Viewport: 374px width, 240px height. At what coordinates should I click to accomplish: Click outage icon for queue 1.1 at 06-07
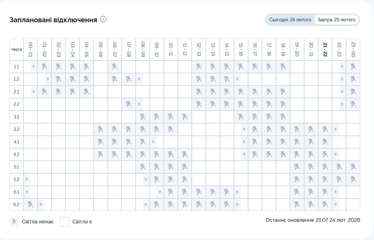(115, 67)
